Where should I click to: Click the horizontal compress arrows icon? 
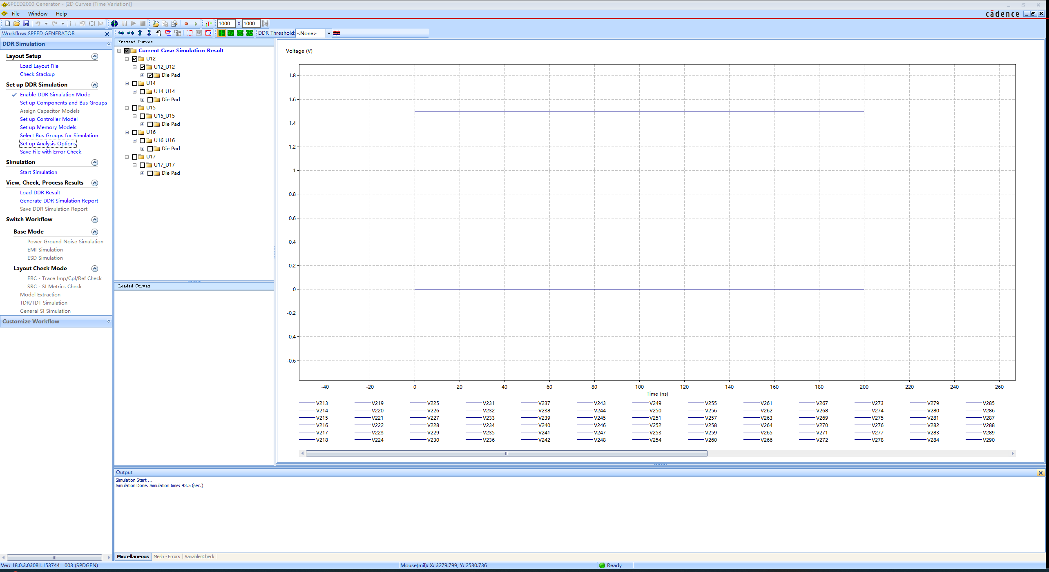click(x=131, y=33)
